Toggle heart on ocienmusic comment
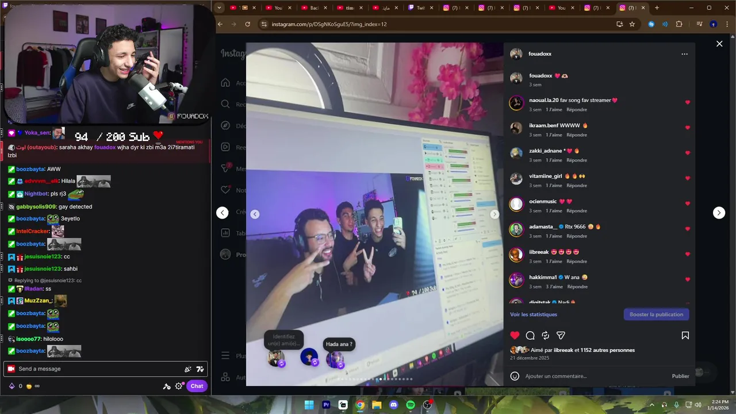This screenshot has height=414, width=736. click(688, 204)
